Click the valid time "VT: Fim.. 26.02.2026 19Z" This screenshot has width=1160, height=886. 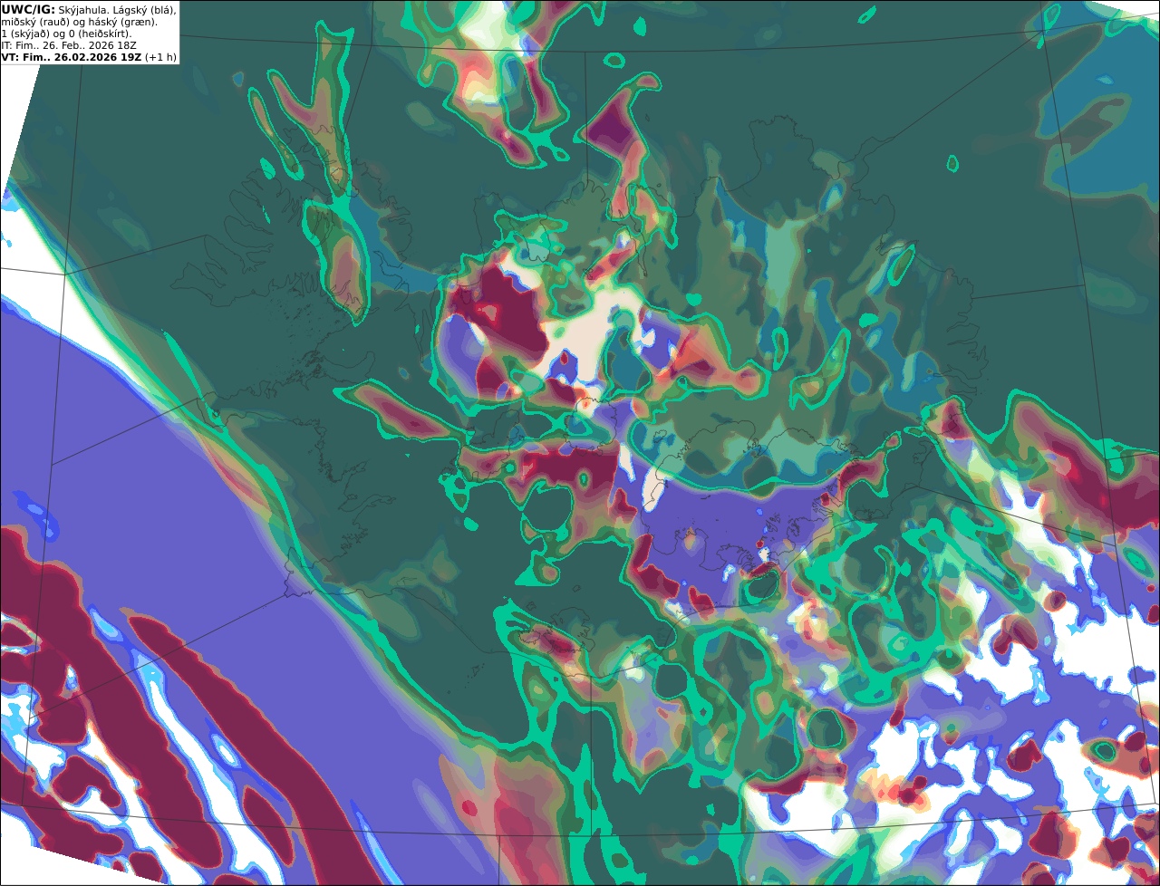point(72,57)
